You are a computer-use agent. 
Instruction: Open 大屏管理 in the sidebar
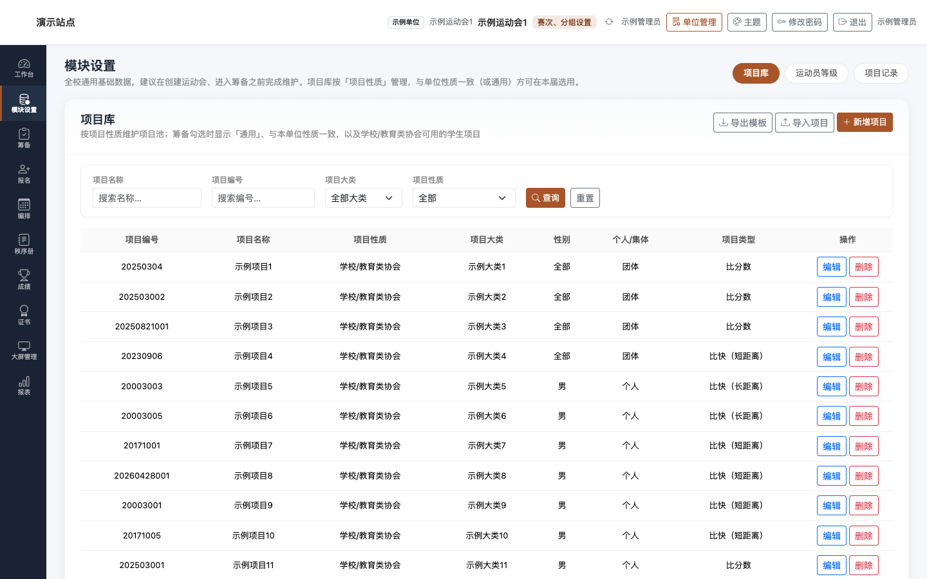click(24, 350)
